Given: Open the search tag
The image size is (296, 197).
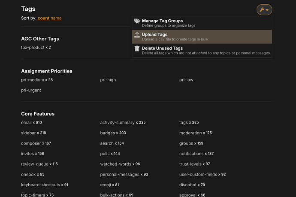Looking at the screenshot, I should pos(107,143).
